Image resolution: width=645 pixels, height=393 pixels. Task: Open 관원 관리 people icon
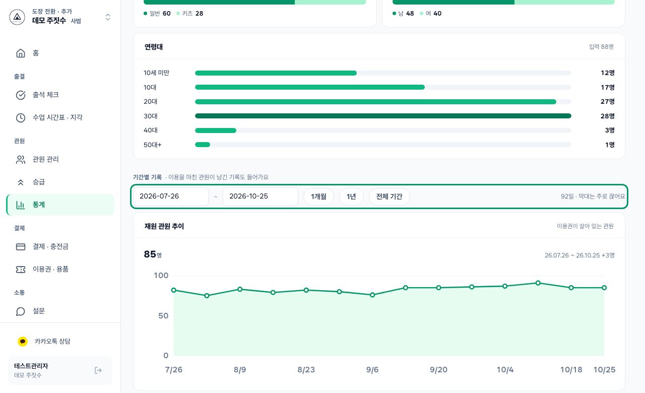click(21, 160)
